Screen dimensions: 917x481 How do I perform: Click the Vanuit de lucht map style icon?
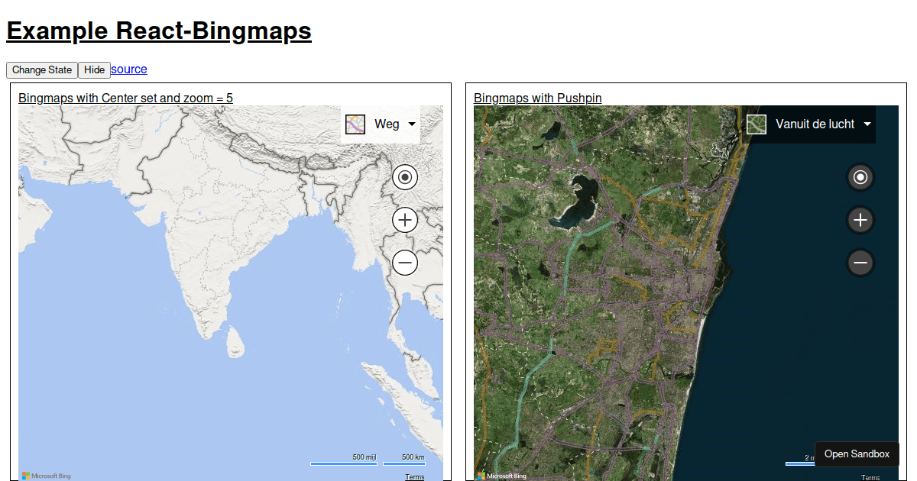point(756,124)
